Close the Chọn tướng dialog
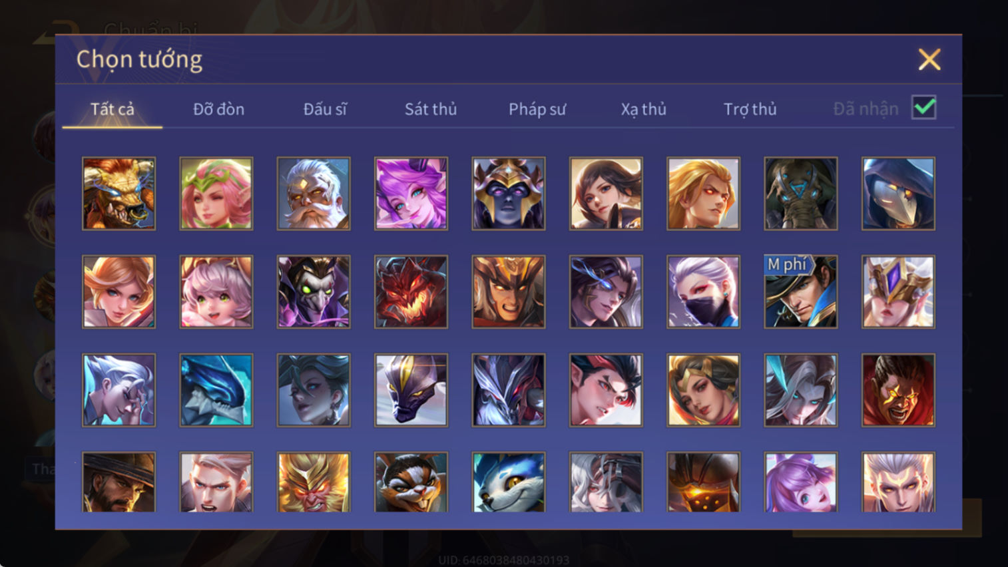Image resolution: width=1008 pixels, height=567 pixels. click(929, 60)
